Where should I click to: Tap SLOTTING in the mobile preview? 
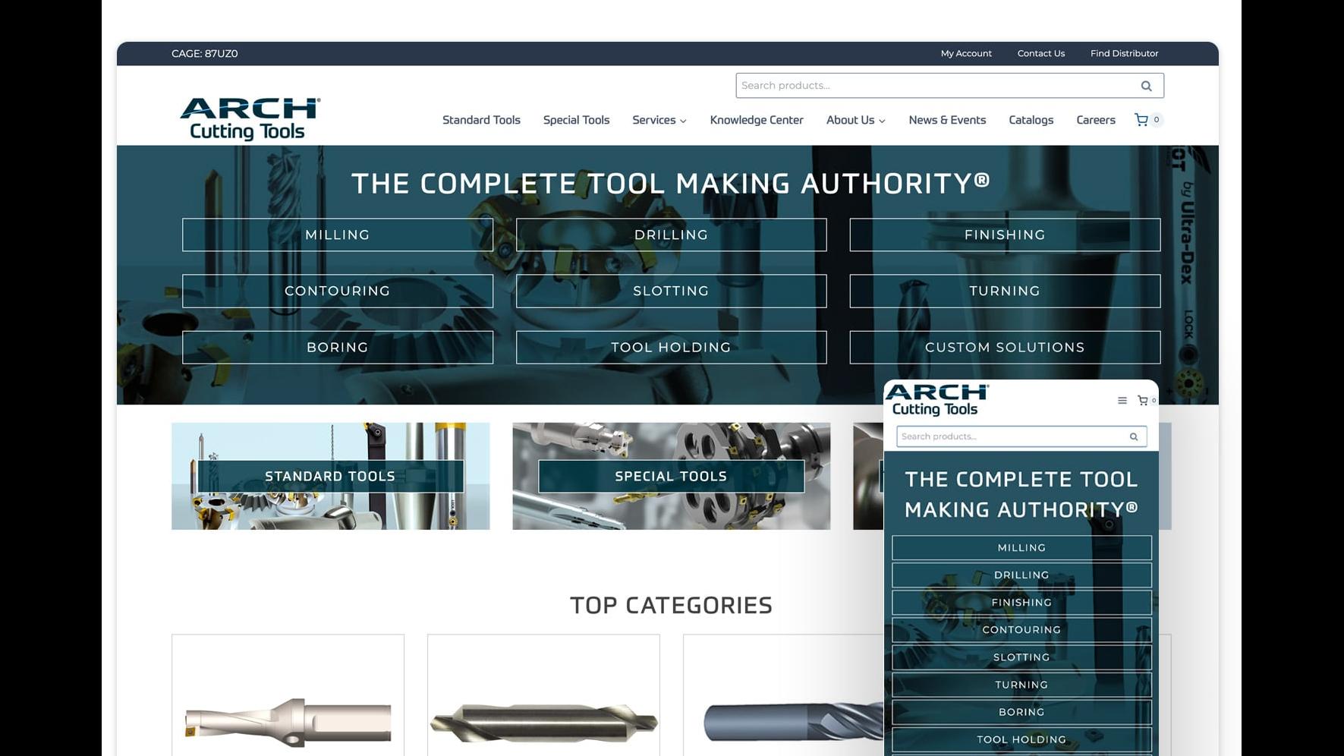pos(1021,657)
